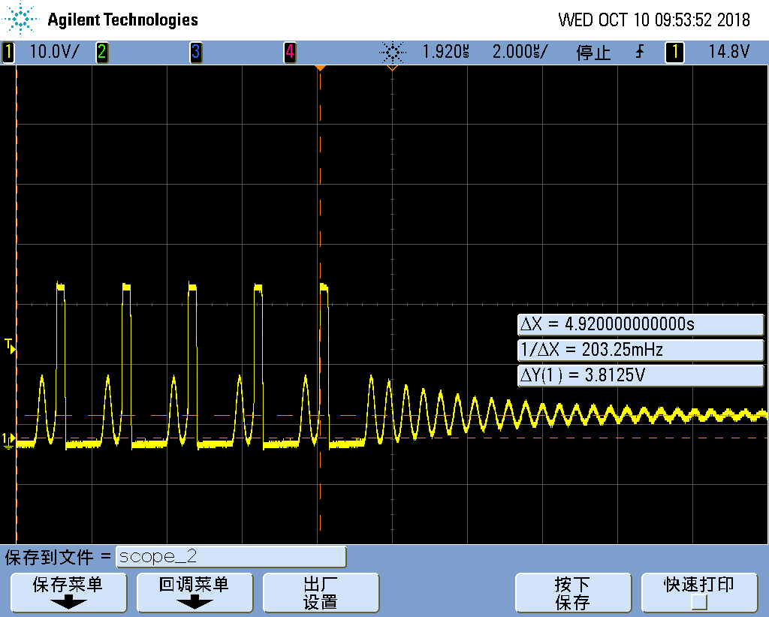Click the 按下保存 press to save button
Screen dimensions: 769x617
(573, 592)
